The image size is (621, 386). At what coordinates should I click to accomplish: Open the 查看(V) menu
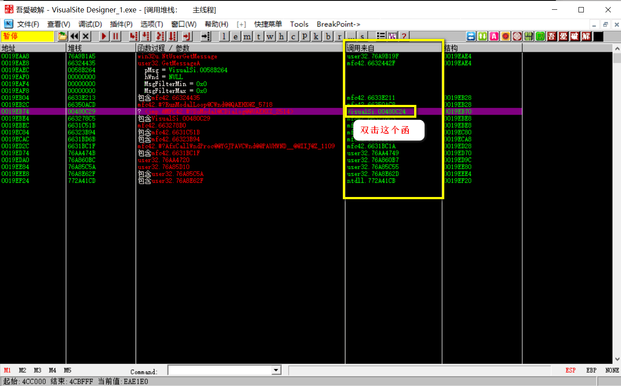click(58, 24)
